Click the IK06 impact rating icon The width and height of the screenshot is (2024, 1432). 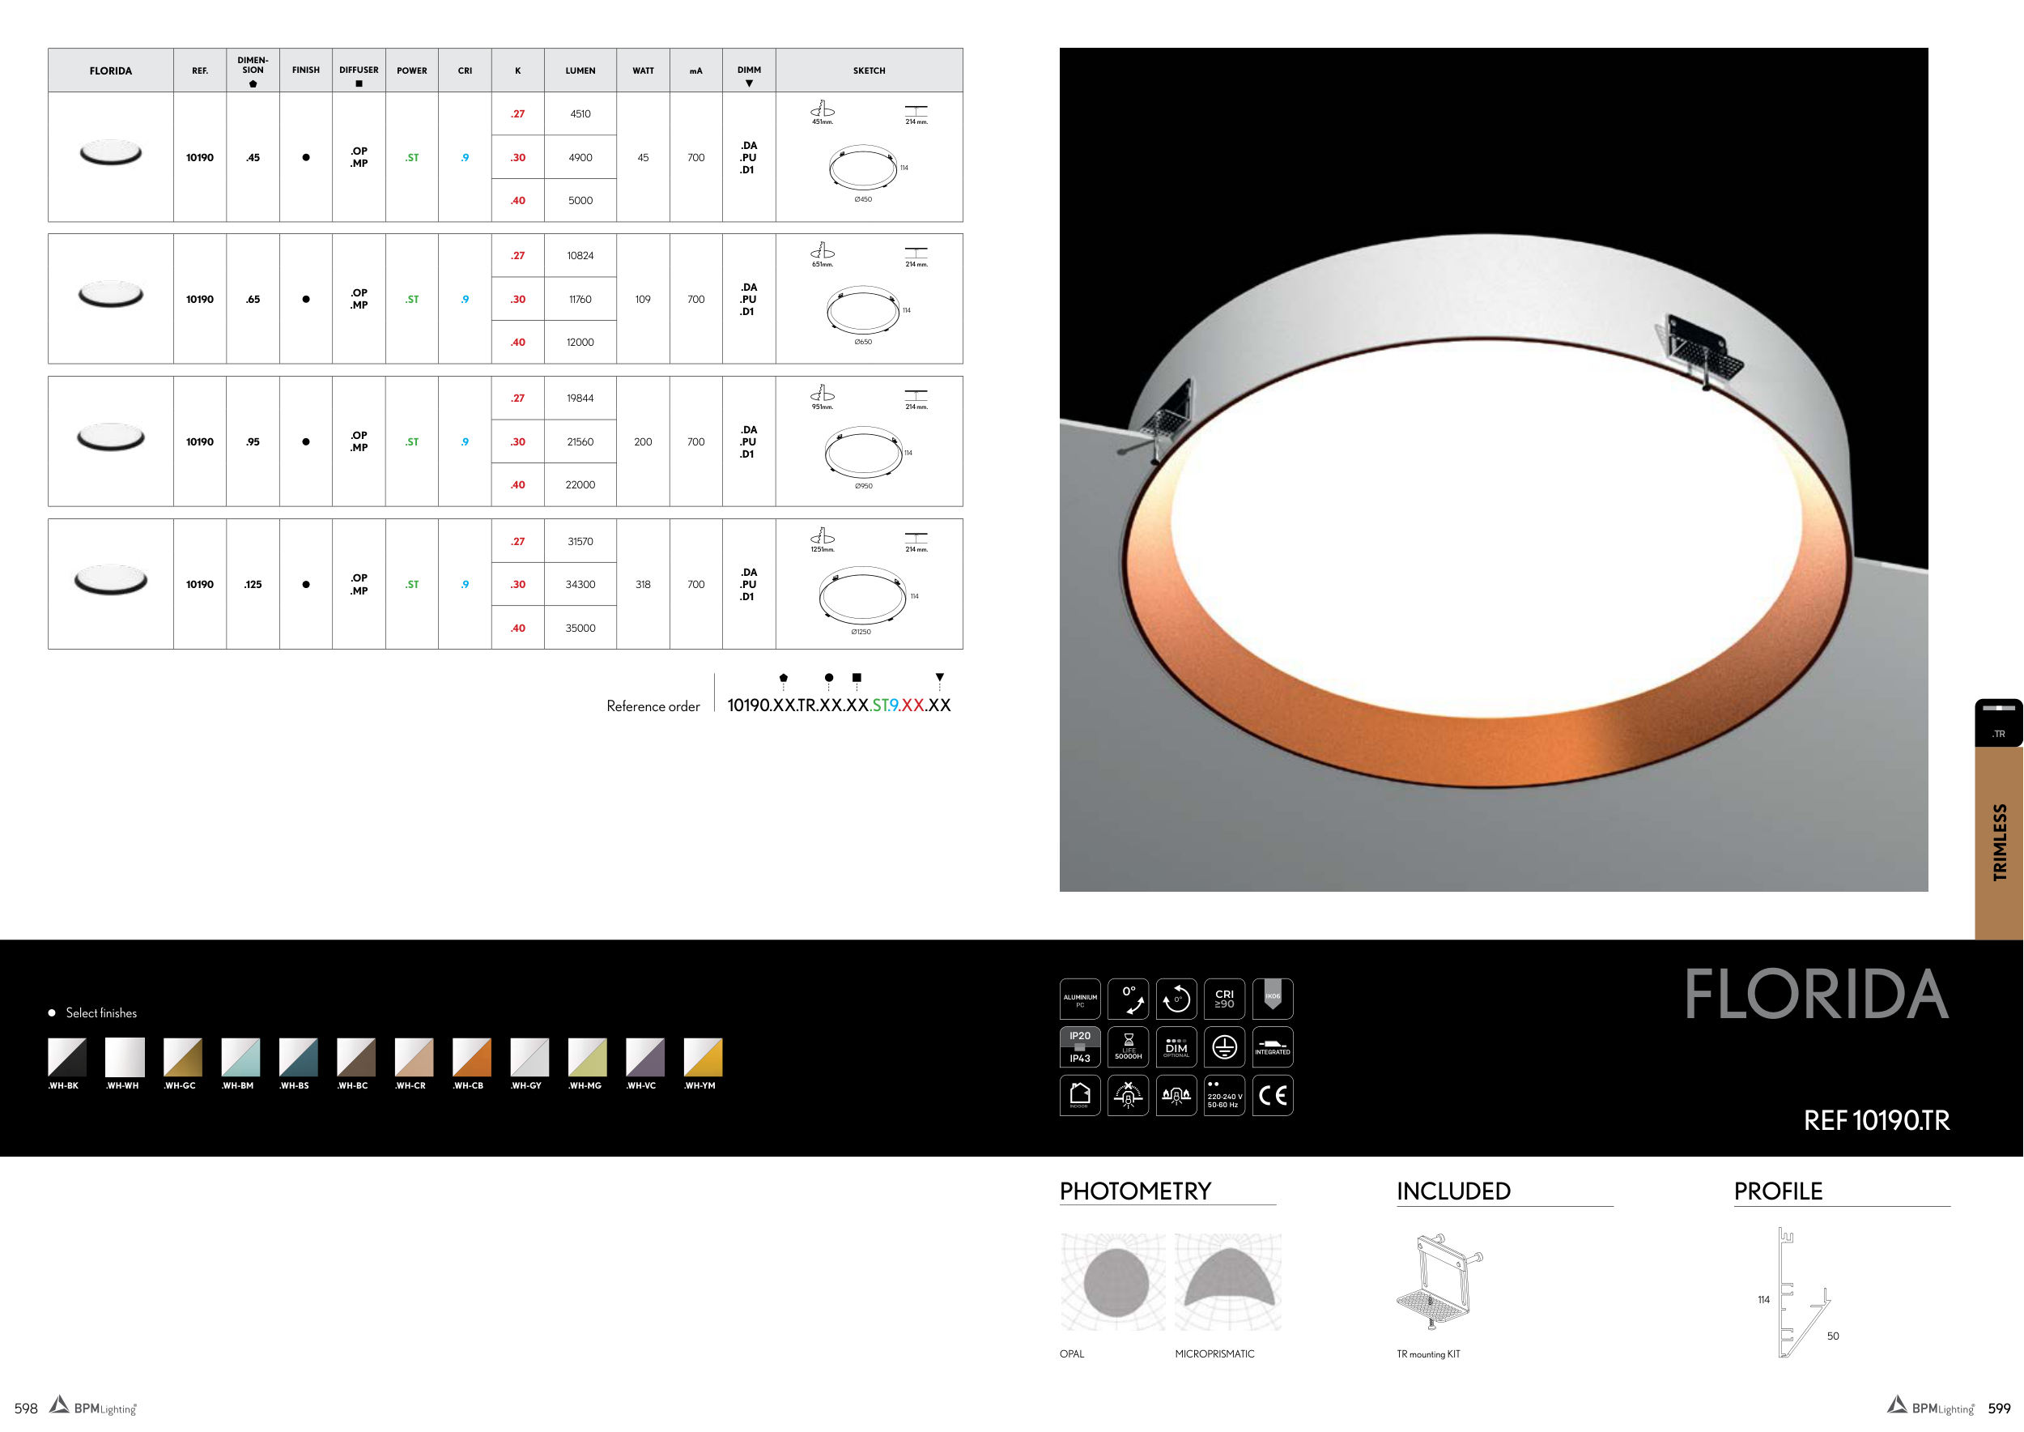point(1272,999)
